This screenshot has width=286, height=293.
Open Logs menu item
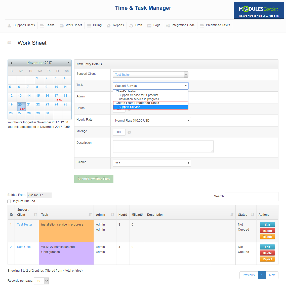157,25
